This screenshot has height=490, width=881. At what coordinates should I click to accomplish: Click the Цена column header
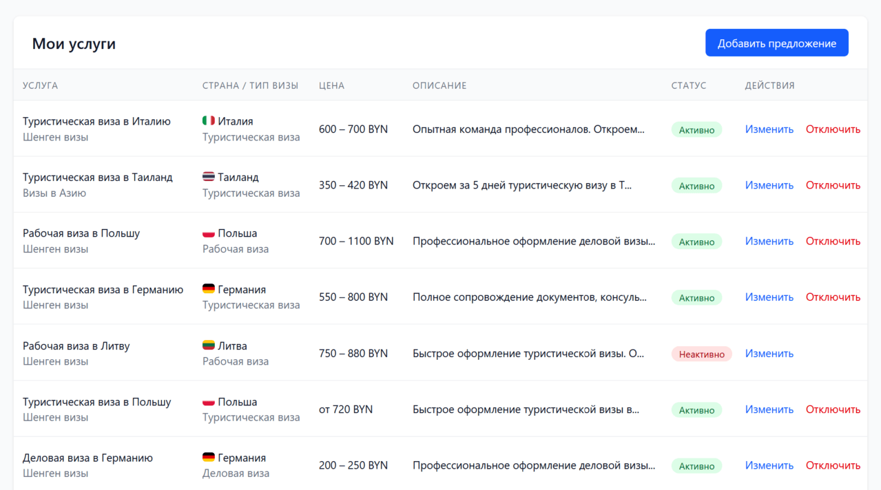coord(332,85)
